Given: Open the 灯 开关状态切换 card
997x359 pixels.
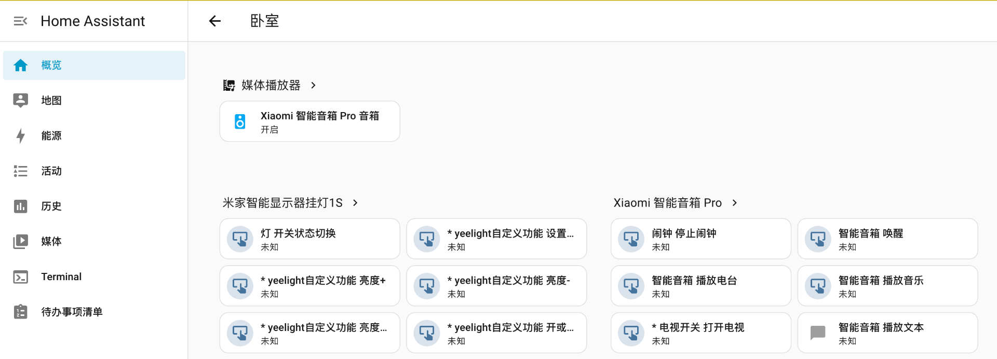Looking at the screenshot, I should 310,239.
